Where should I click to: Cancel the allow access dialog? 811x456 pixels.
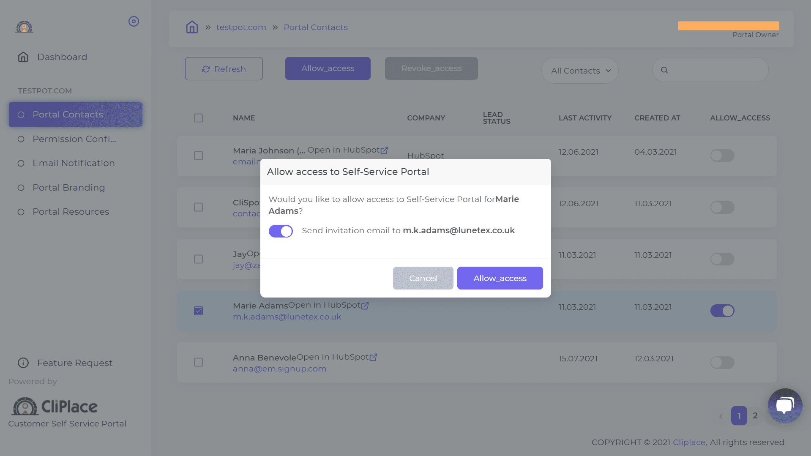[x=423, y=278]
